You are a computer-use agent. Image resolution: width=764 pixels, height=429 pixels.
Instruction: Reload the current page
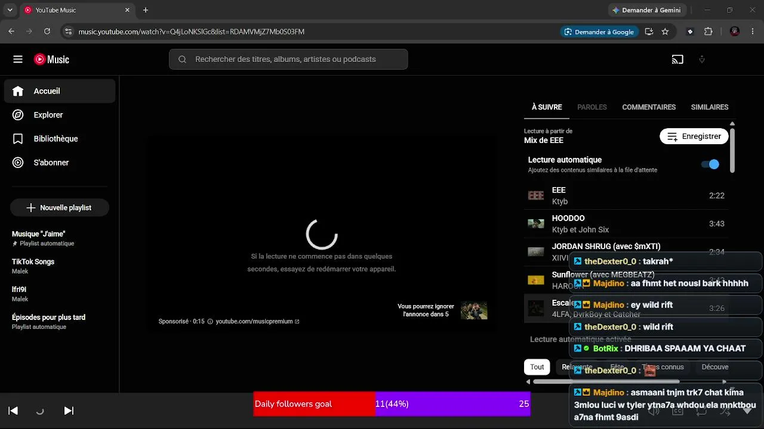[47, 32]
